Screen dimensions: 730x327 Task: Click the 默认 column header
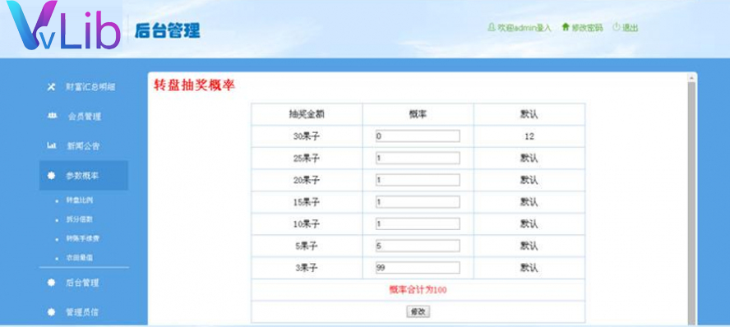529,114
